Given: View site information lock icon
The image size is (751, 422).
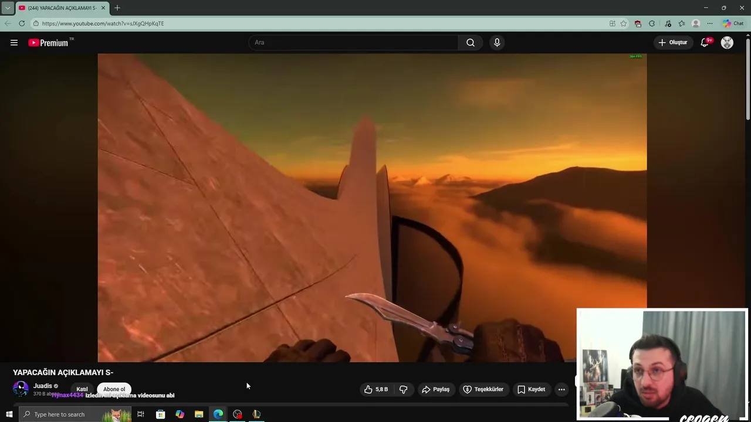Looking at the screenshot, I should pos(36,23).
